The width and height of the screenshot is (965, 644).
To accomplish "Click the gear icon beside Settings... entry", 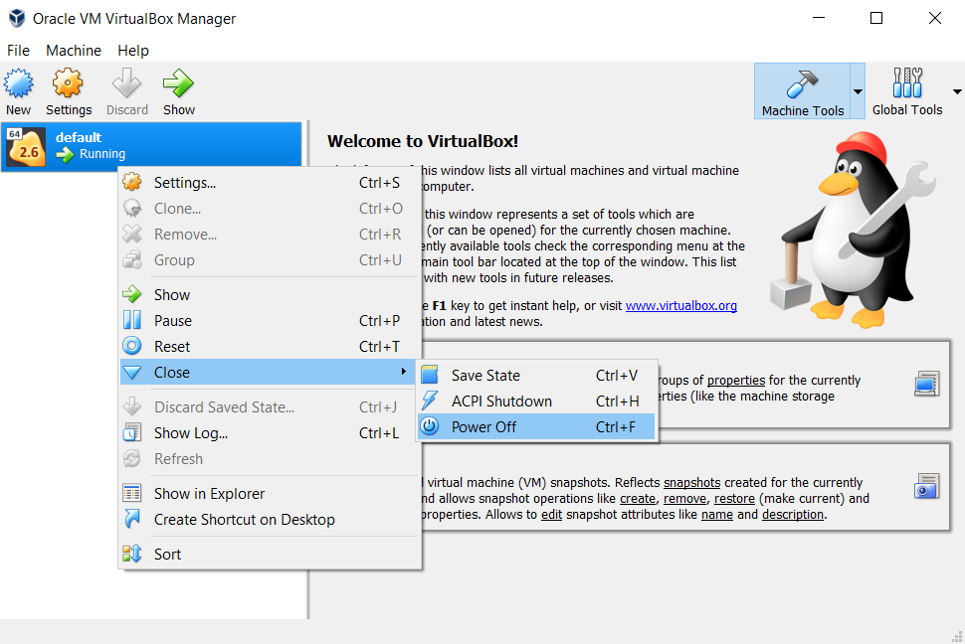I will [131, 182].
